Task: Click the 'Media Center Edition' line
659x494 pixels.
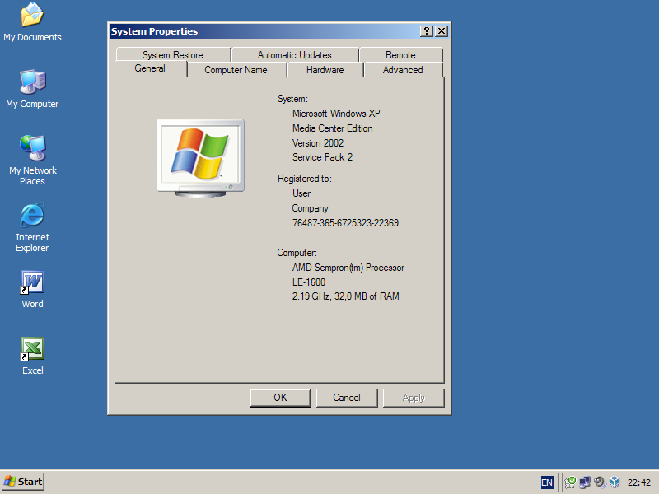Action: tap(333, 128)
